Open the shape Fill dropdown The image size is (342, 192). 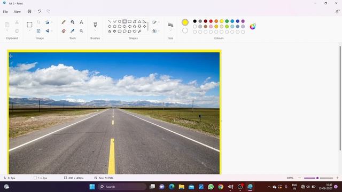(156, 31)
